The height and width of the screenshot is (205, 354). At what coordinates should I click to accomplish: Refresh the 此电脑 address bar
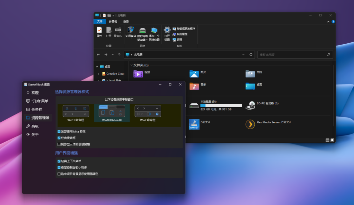[x=251, y=54]
